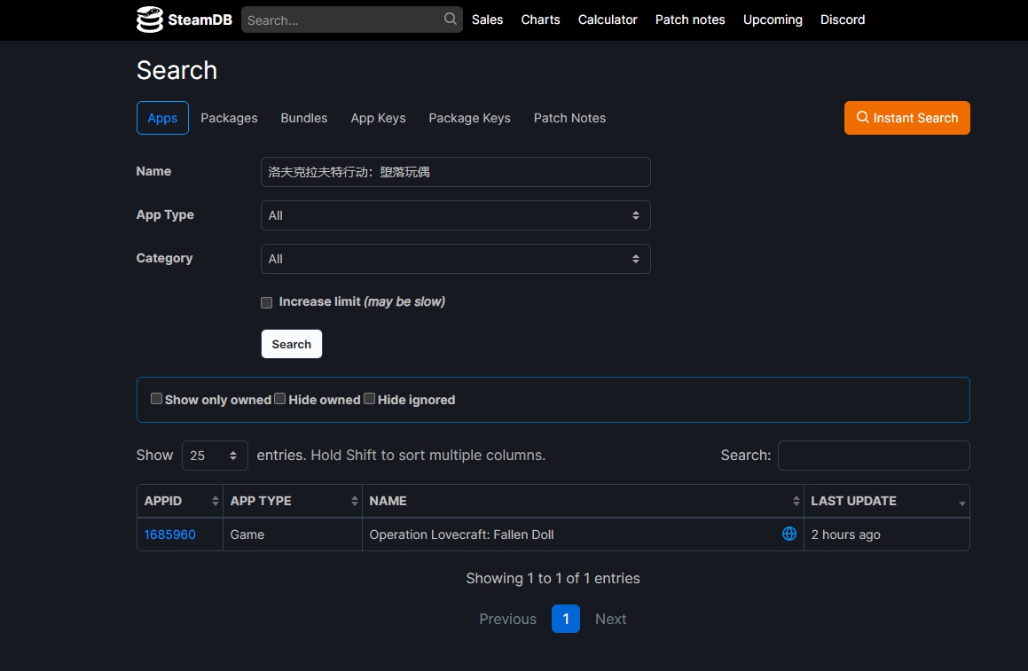
Task: Check Show only owned
Action: coord(156,398)
